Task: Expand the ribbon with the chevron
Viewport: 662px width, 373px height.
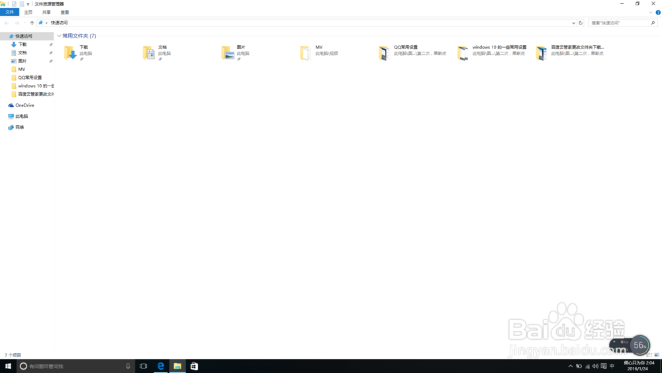Action: pyautogui.click(x=651, y=12)
